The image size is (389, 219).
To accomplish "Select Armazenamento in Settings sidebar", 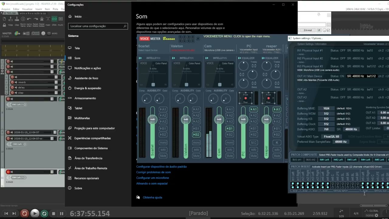I will pyautogui.click(x=85, y=98).
